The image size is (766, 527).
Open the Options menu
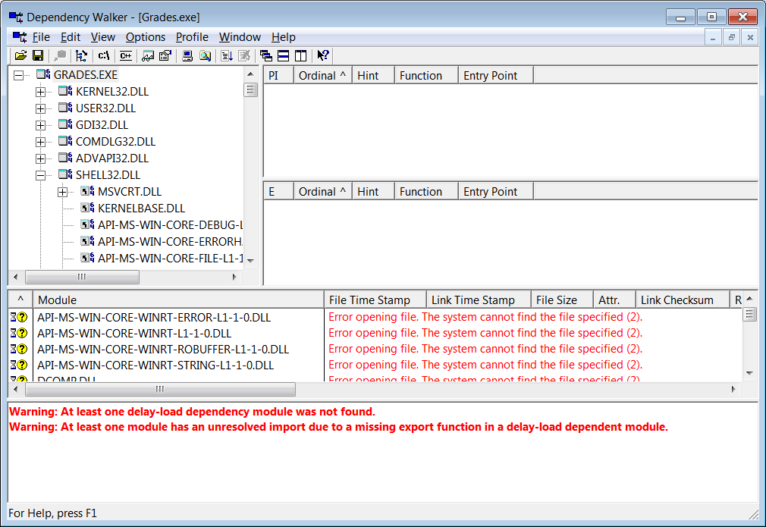[x=146, y=37]
